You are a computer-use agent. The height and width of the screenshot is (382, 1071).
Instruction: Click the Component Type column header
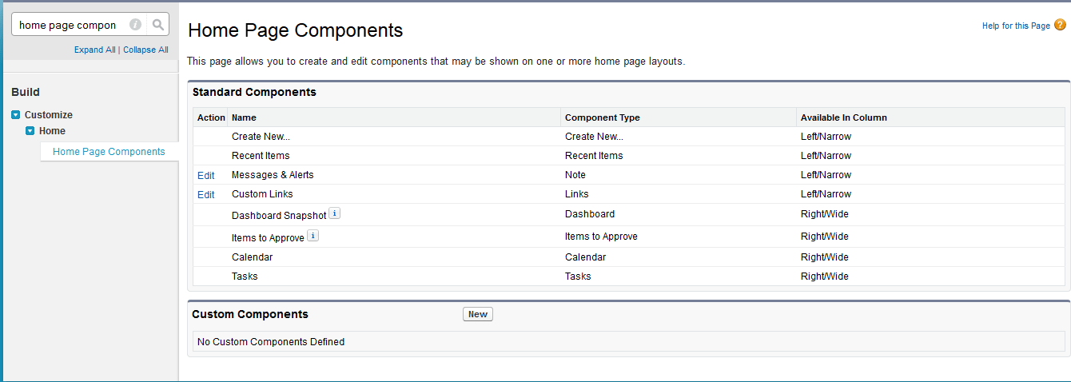tap(603, 117)
